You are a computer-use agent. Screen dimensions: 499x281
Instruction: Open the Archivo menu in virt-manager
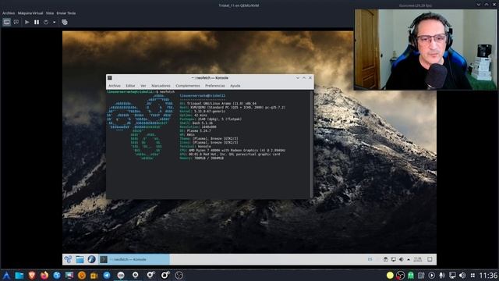point(9,13)
